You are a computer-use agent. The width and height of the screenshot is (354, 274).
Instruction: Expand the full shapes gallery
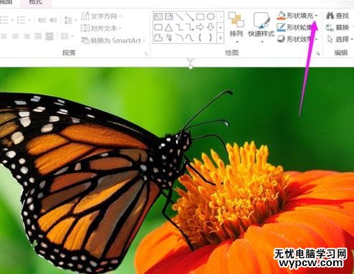(x=221, y=38)
